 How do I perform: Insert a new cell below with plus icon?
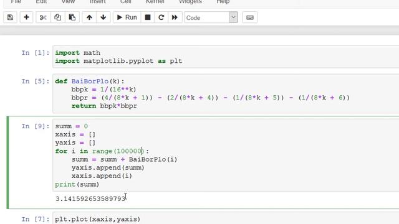point(26,17)
